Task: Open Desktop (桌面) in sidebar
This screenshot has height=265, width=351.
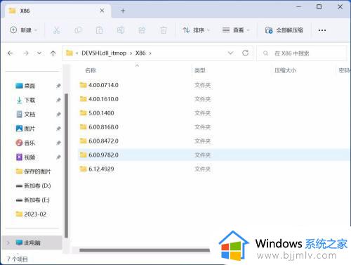Action: 25,86
